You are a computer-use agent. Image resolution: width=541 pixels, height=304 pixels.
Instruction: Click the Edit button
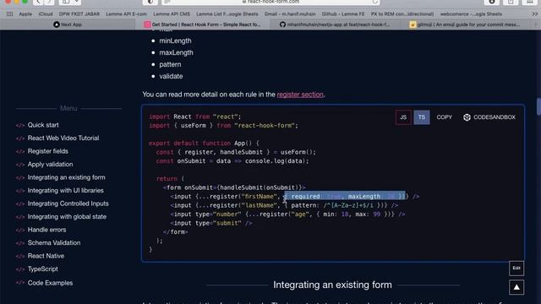coord(516,269)
